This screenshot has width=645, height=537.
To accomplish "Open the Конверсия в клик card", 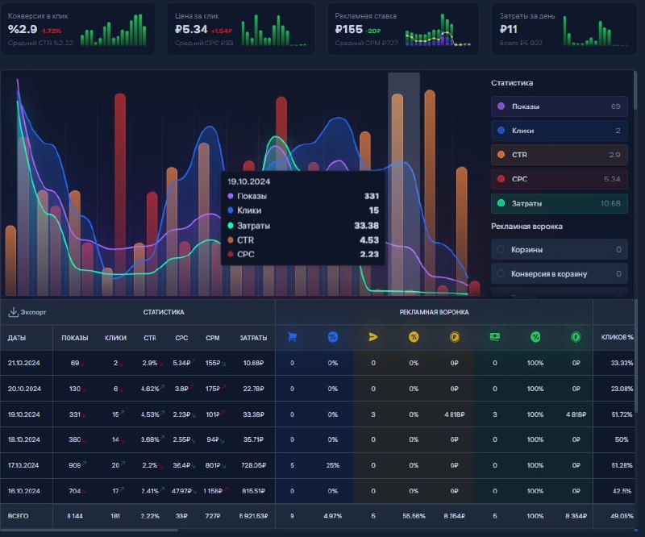I will pos(77,29).
